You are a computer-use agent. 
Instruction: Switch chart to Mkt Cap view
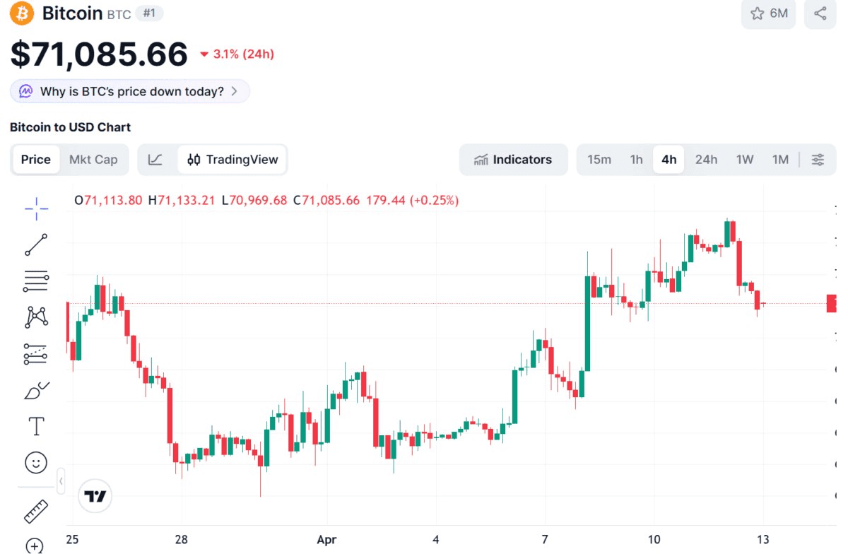93,160
